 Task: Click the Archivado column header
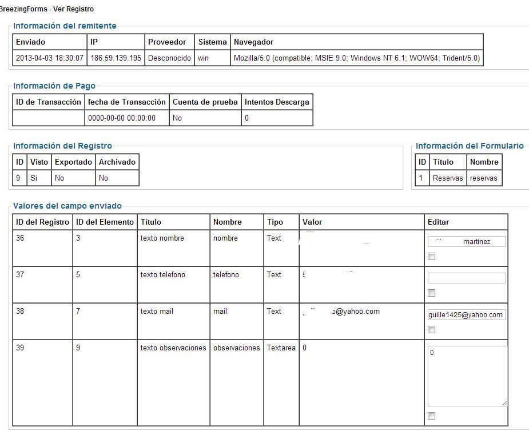click(x=117, y=162)
